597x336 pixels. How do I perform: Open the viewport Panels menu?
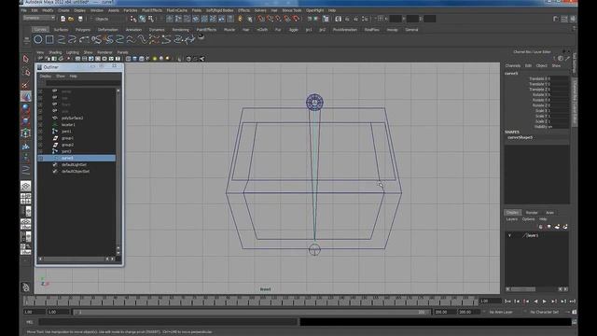[122, 52]
